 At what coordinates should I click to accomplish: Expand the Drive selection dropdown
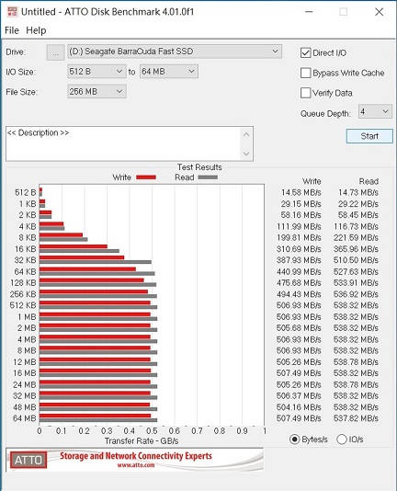point(175,51)
